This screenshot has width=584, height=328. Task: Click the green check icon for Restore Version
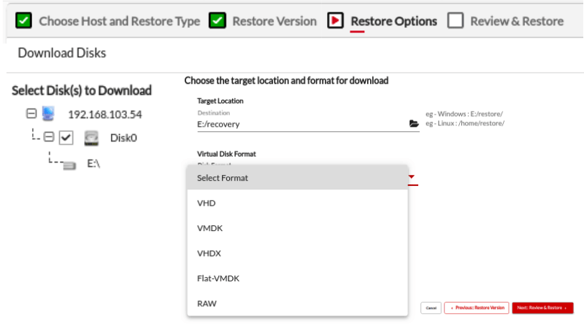(217, 20)
